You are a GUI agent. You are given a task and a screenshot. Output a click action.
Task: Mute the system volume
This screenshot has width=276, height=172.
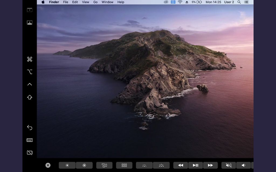pyautogui.click(x=228, y=165)
